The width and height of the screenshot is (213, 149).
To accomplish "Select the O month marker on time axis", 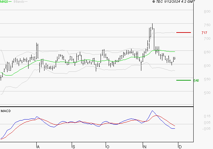I will pyautogui.click(x=108, y=146).
